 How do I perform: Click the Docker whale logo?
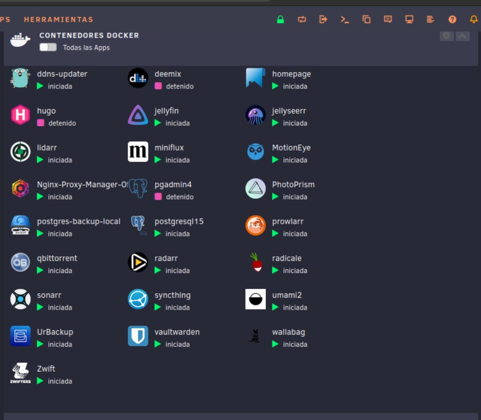pos(20,40)
